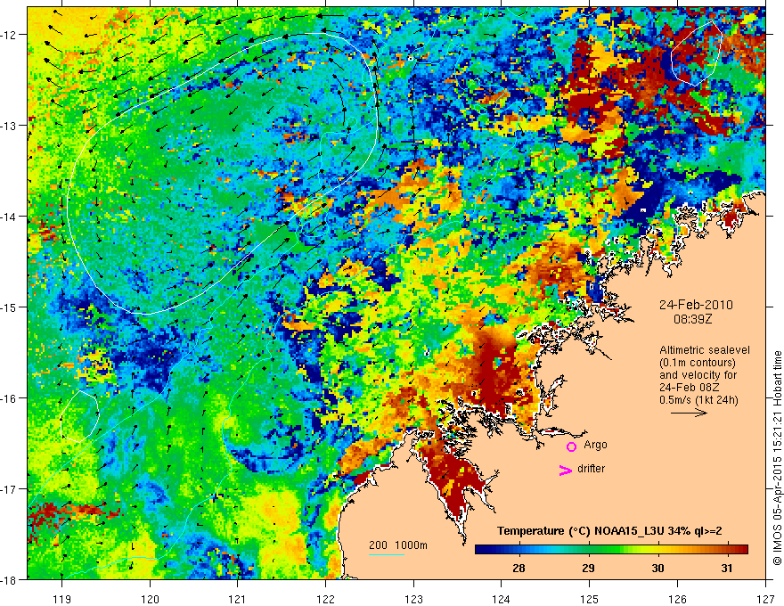Click the 'Argo' legend label
The height and width of the screenshot is (606, 784).
[x=595, y=445]
